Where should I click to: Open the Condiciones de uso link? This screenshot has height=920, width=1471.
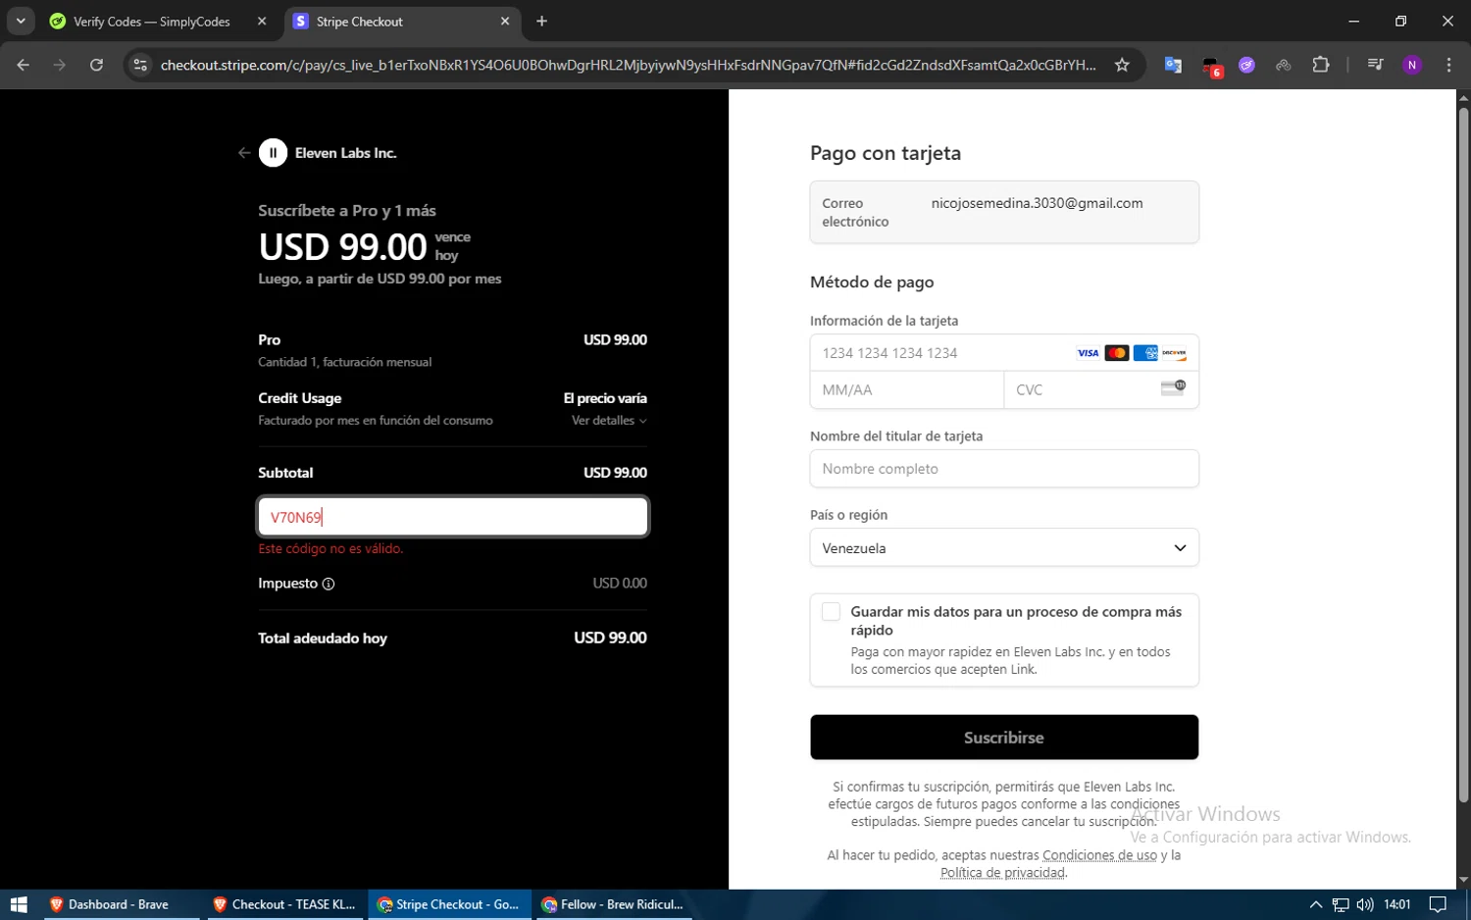click(1099, 855)
